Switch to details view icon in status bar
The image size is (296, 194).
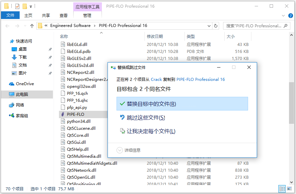282,189
